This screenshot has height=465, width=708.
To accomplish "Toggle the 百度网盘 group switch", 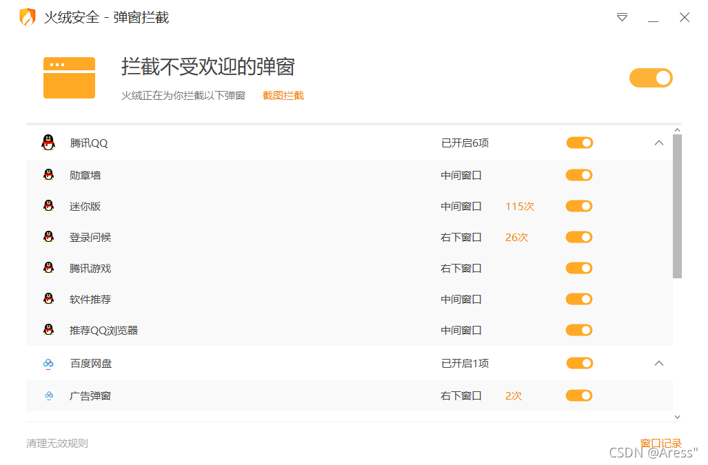I will pos(580,363).
